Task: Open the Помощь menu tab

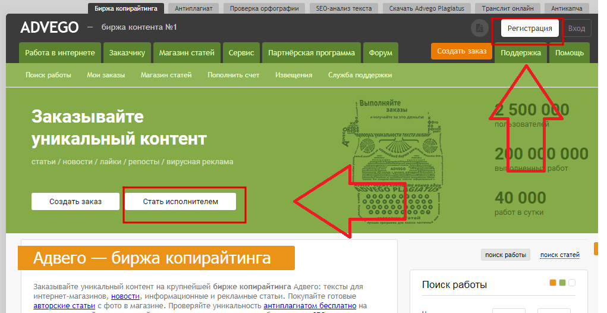Action: (570, 53)
